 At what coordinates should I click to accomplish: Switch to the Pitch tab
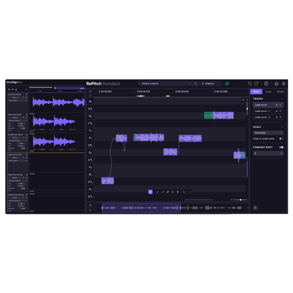coord(256,91)
